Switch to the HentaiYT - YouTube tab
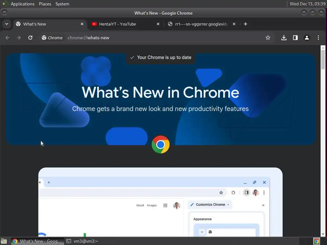327x245 pixels. [125, 24]
